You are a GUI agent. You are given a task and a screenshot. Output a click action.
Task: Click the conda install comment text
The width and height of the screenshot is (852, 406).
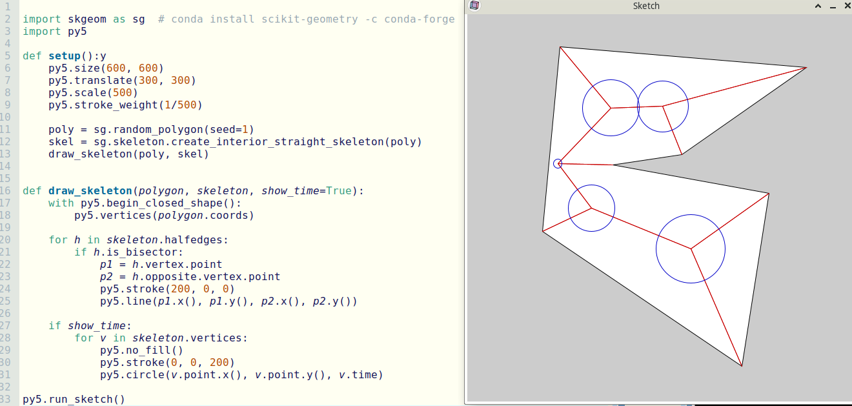[x=306, y=19]
